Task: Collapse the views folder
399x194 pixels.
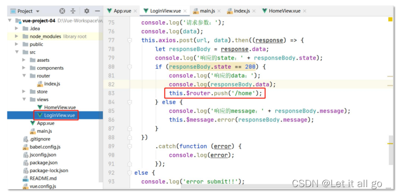Action: coord(24,100)
